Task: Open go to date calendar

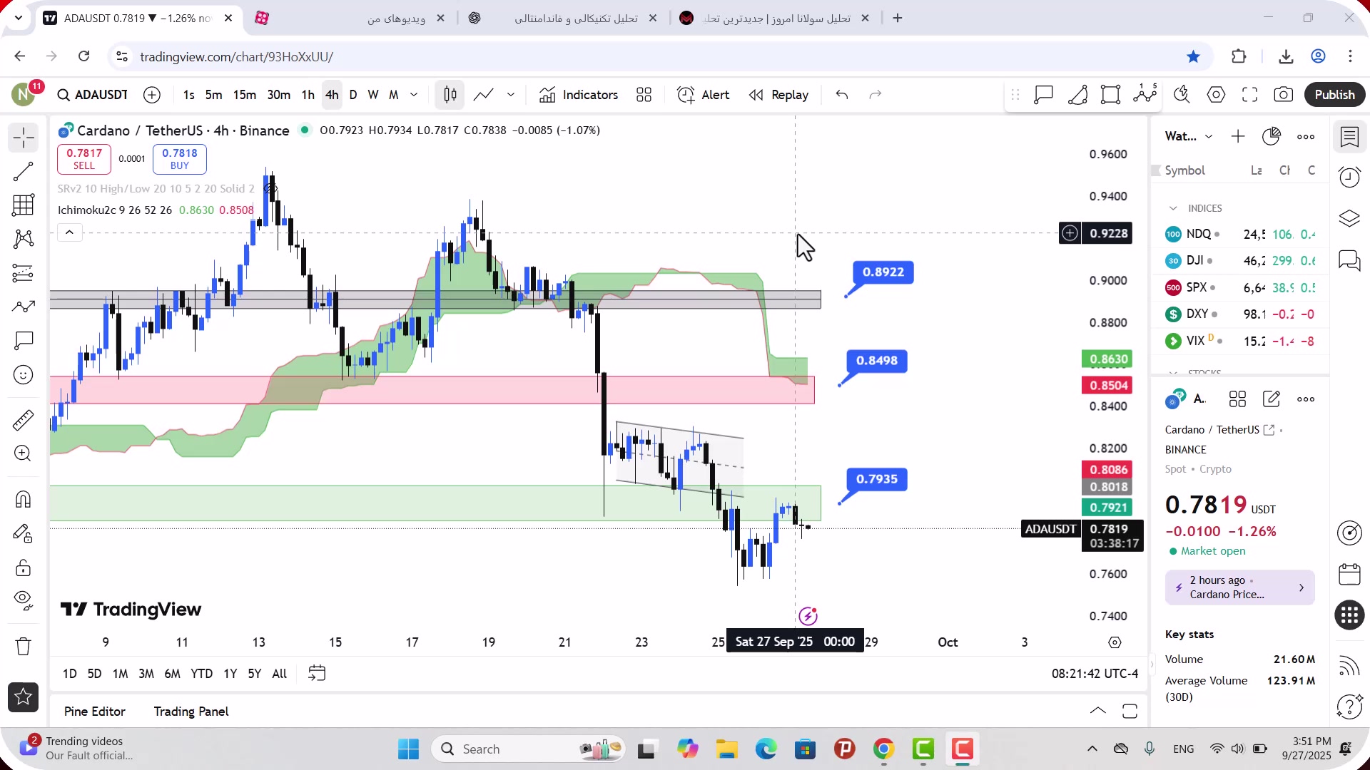Action: [317, 674]
